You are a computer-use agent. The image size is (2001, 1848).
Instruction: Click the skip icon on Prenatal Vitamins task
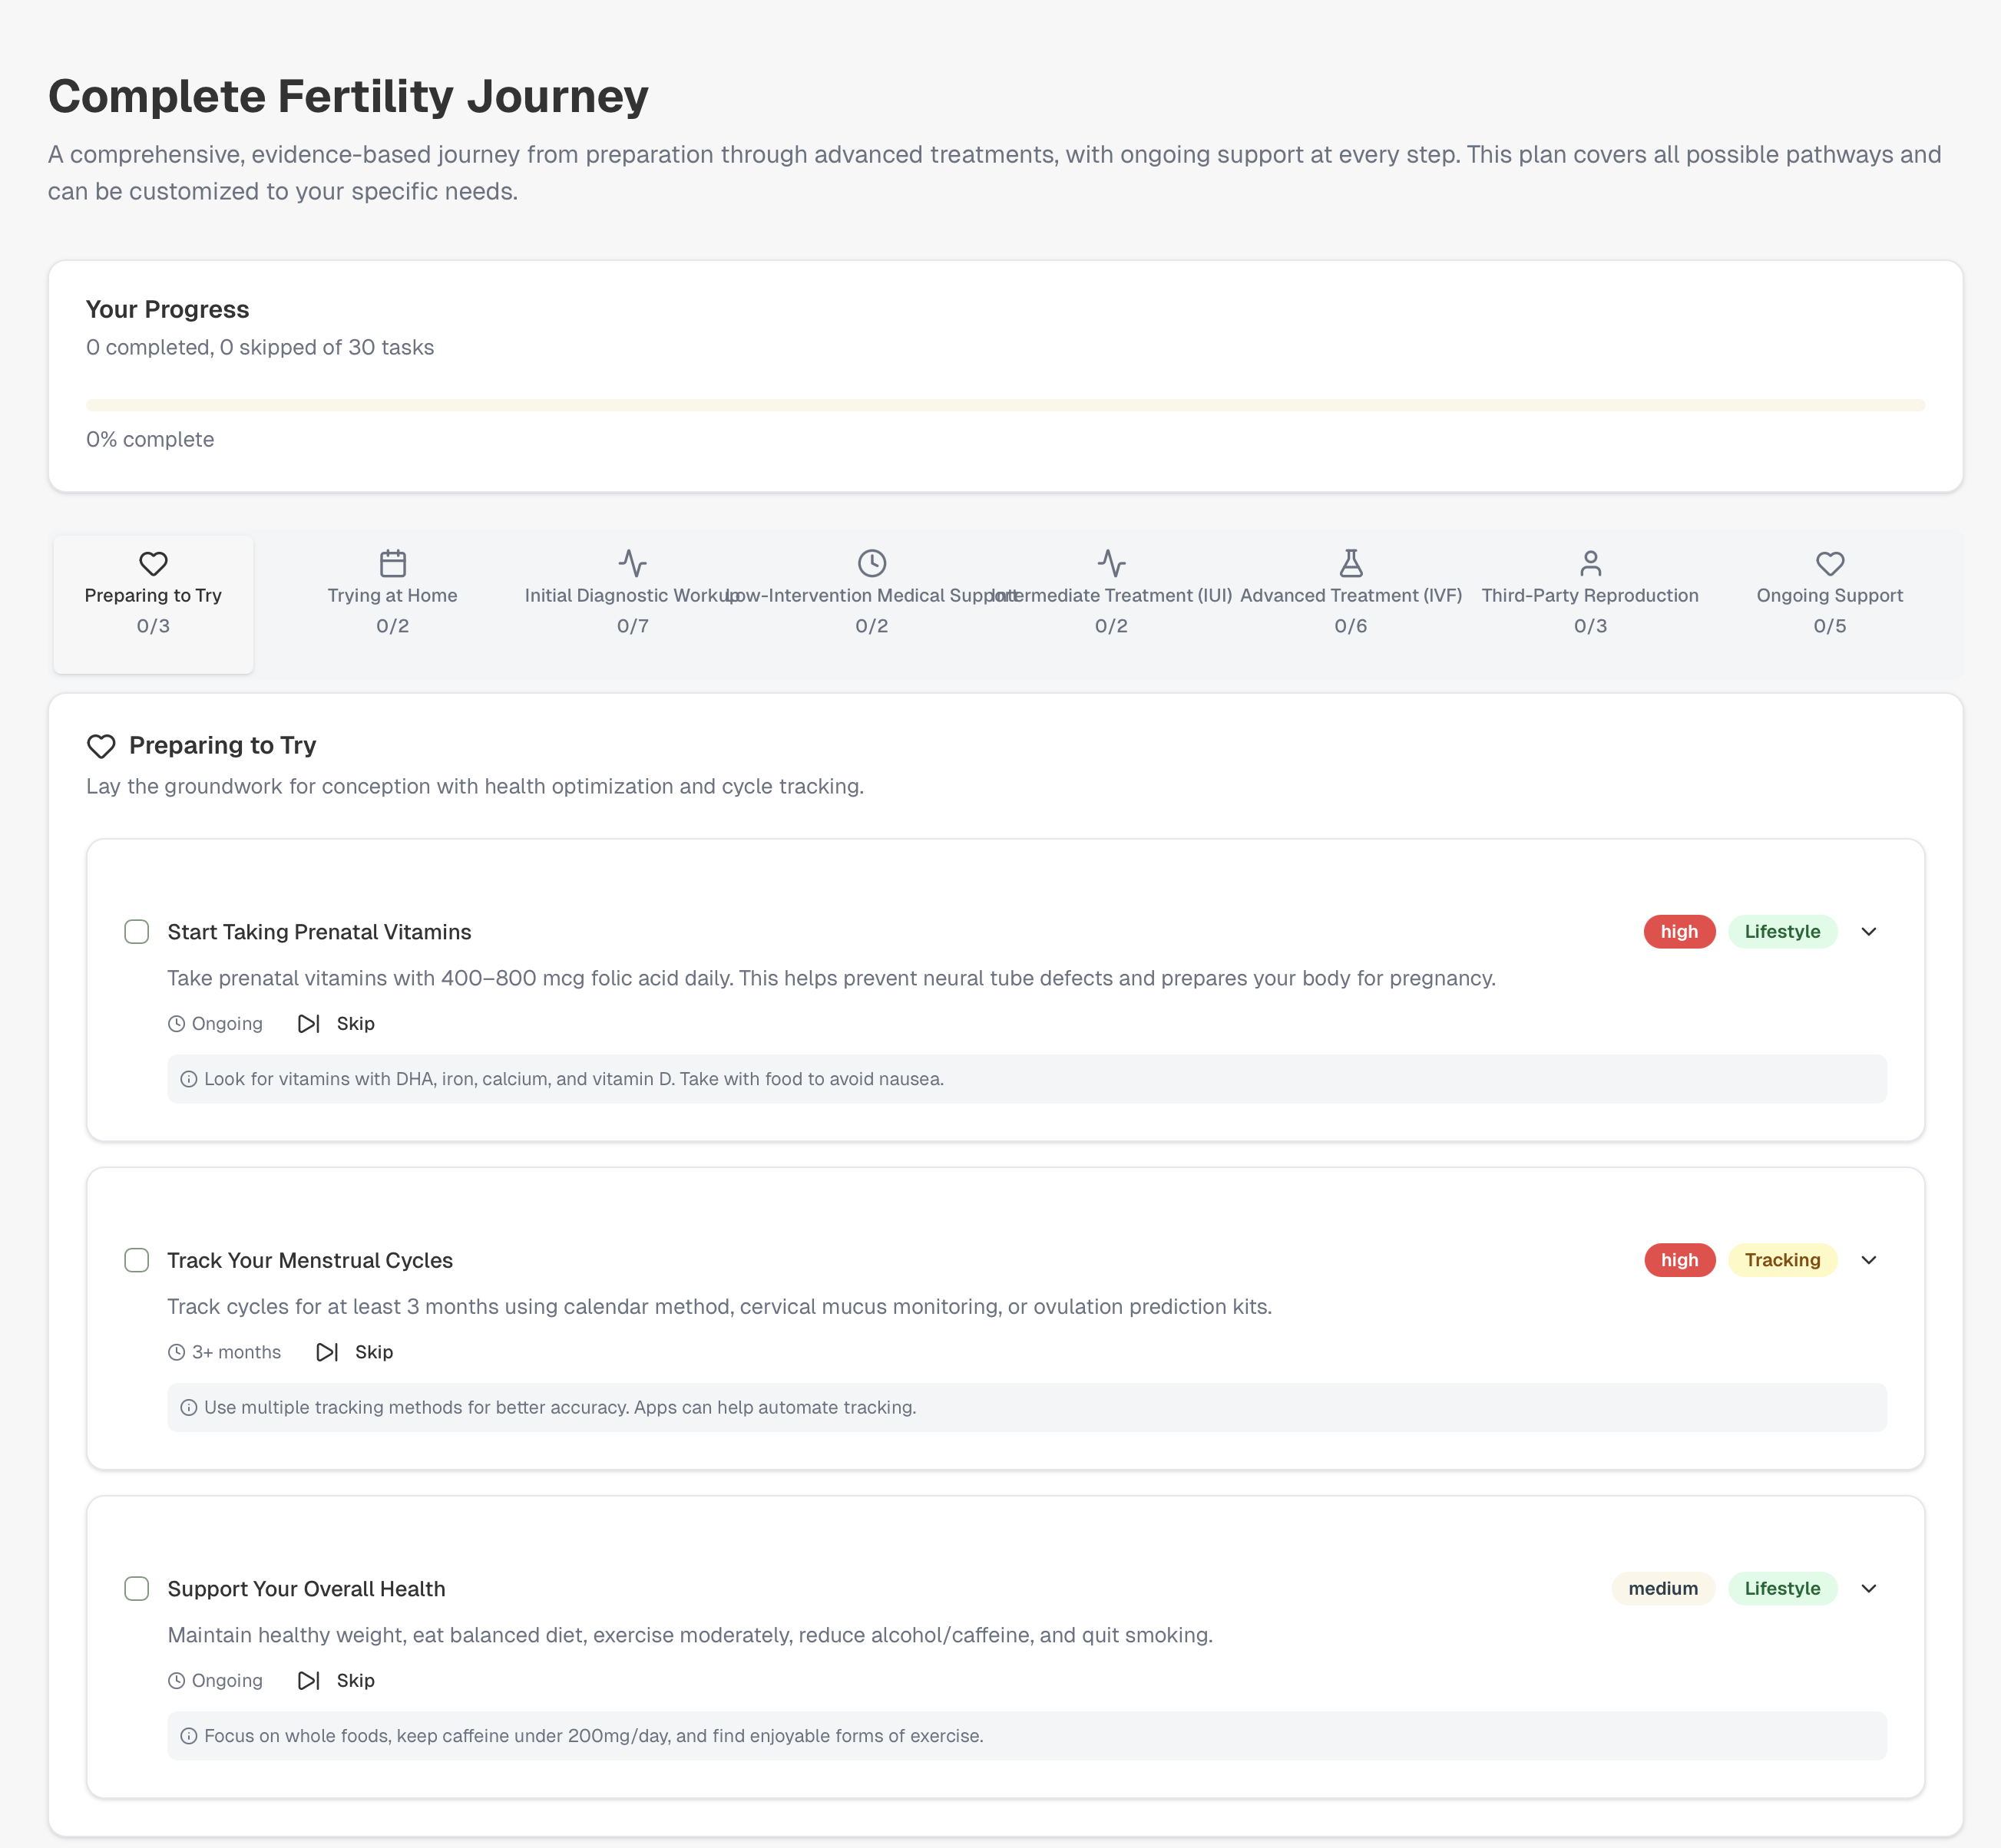[x=308, y=1023]
